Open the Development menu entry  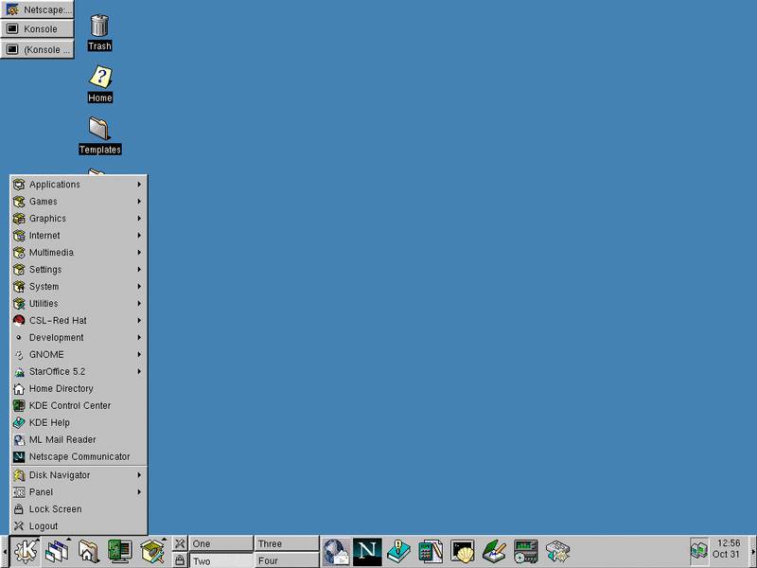coord(79,338)
